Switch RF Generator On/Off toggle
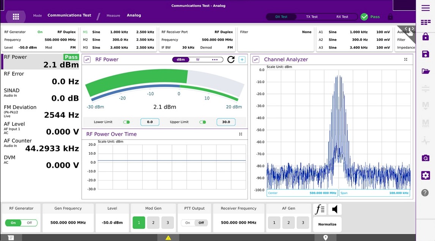This screenshot has height=241, width=435. point(21,223)
